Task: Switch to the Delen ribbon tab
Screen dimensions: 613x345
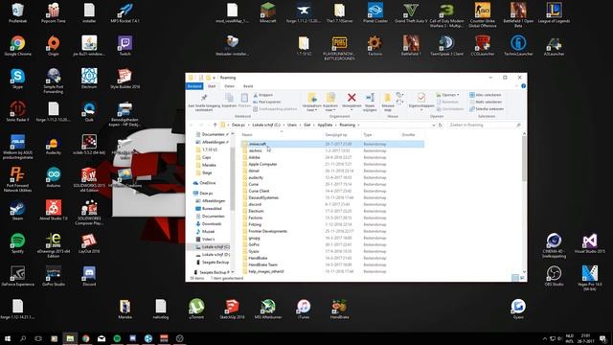Action: pyautogui.click(x=230, y=86)
